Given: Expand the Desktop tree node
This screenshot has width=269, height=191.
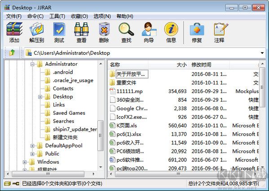Looking at the screenshot, I should click(x=40, y=97).
